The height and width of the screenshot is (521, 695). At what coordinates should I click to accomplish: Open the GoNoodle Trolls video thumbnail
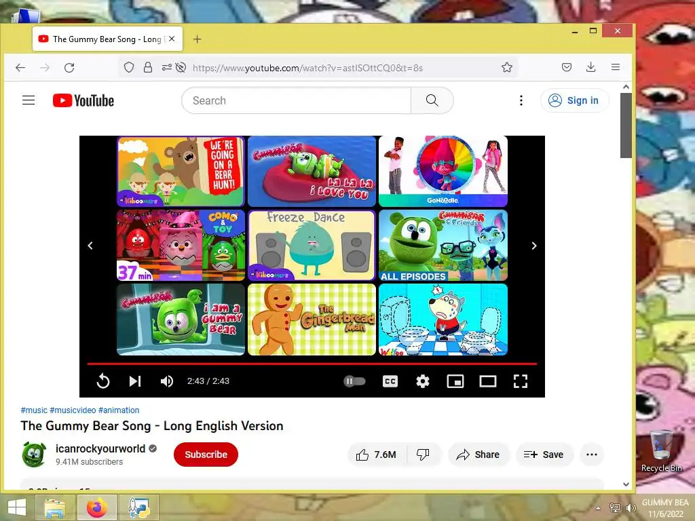click(443, 172)
